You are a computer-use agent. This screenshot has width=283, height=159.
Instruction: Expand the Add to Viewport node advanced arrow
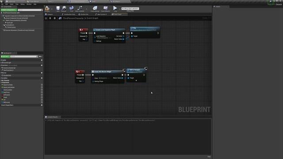point(136,80)
